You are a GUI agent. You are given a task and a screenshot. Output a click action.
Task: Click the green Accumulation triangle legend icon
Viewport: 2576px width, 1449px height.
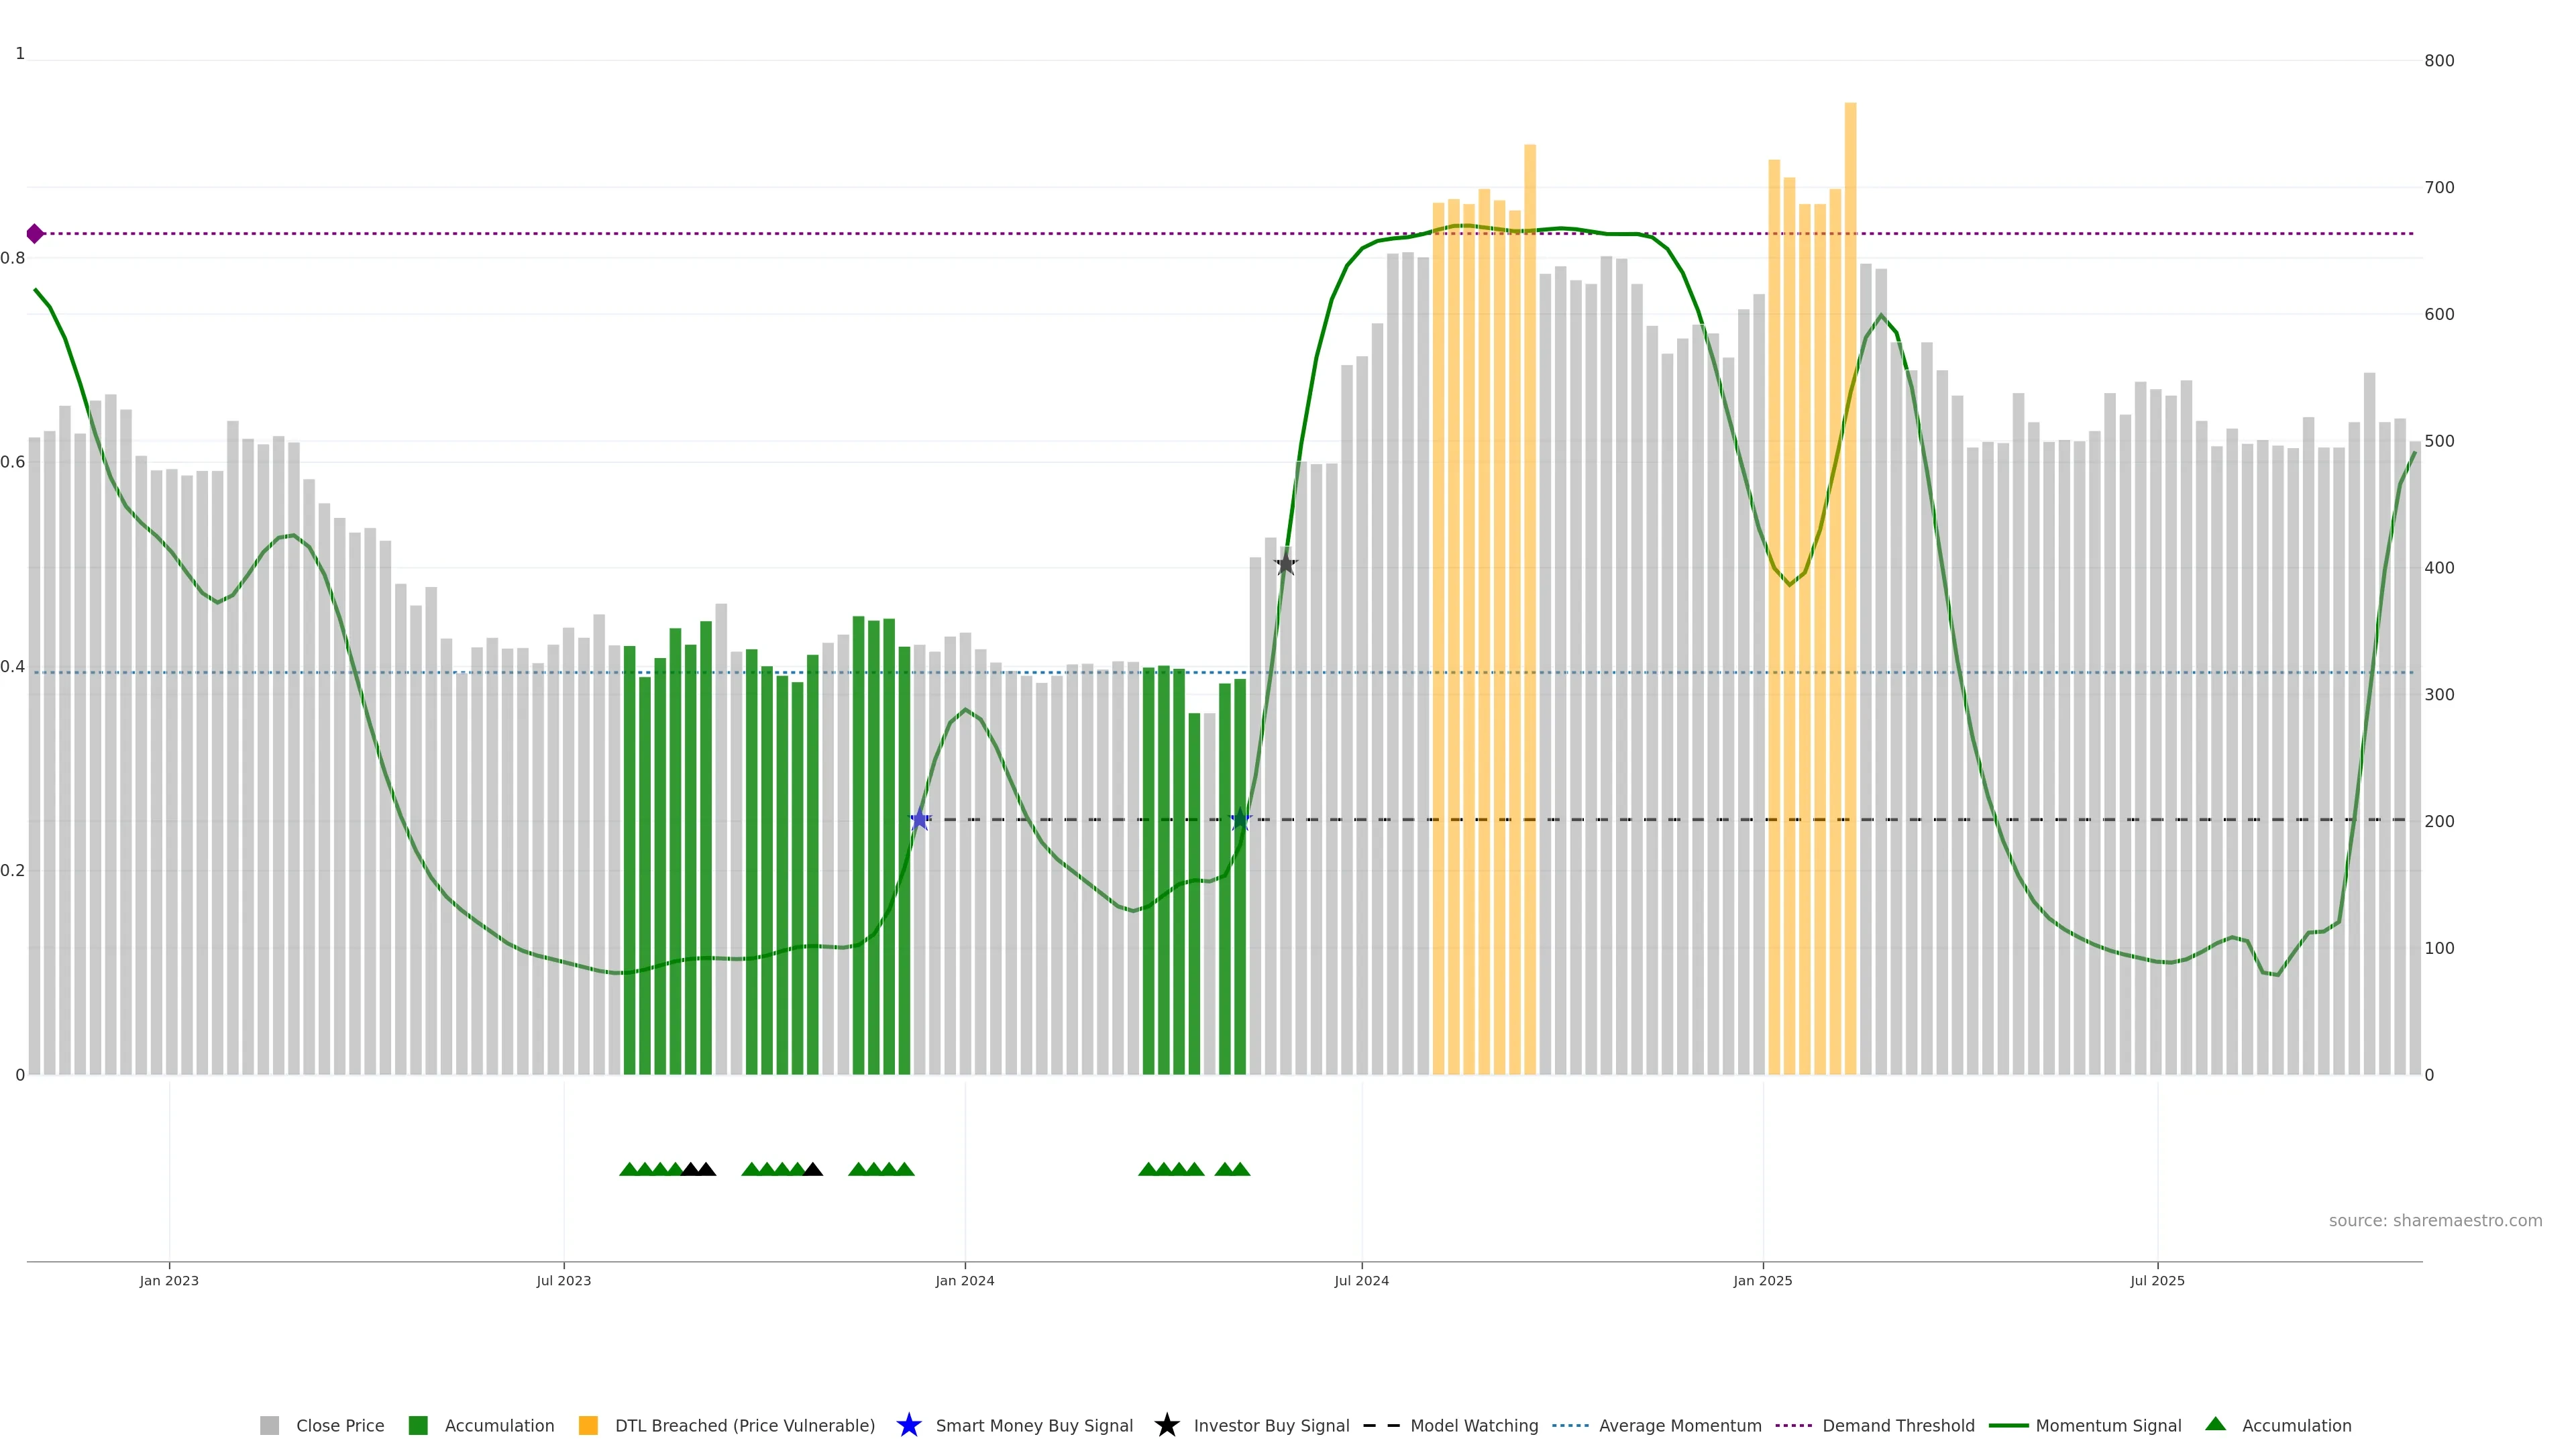point(2215,1424)
